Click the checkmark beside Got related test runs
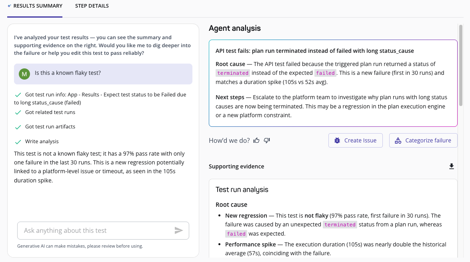The width and height of the screenshot is (470, 262). tap(18, 112)
